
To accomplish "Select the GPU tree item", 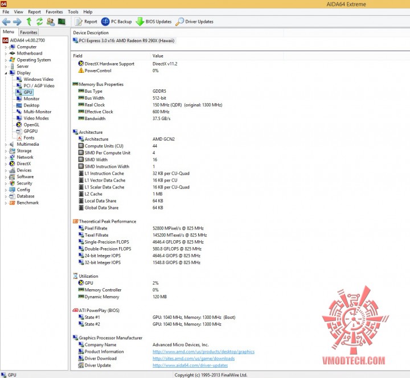I will pos(28,92).
